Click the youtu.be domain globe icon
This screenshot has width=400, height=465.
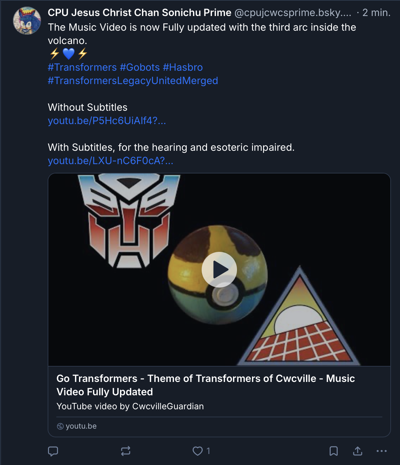[x=60, y=426]
